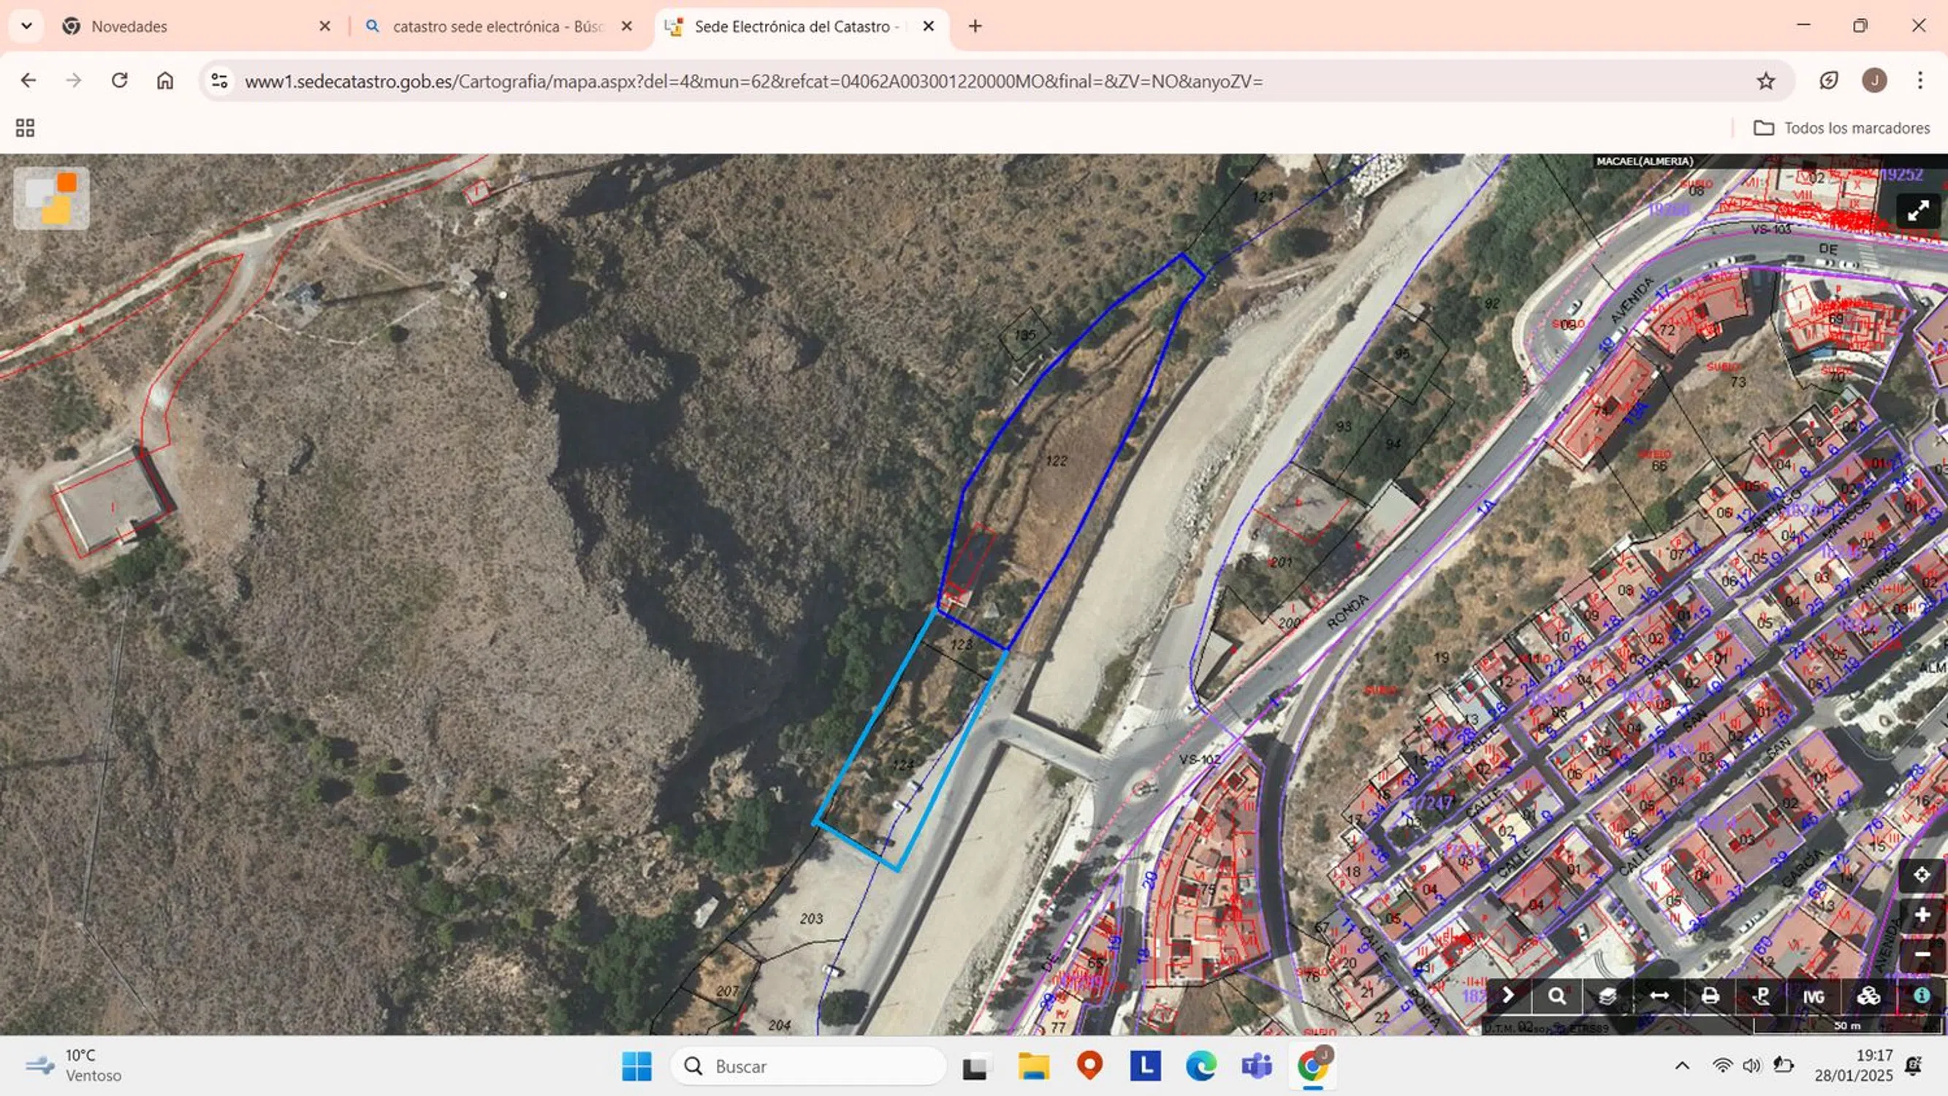The height and width of the screenshot is (1096, 1948).
Task: Collapse the map toolbar with the chevron
Action: tap(1507, 996)
